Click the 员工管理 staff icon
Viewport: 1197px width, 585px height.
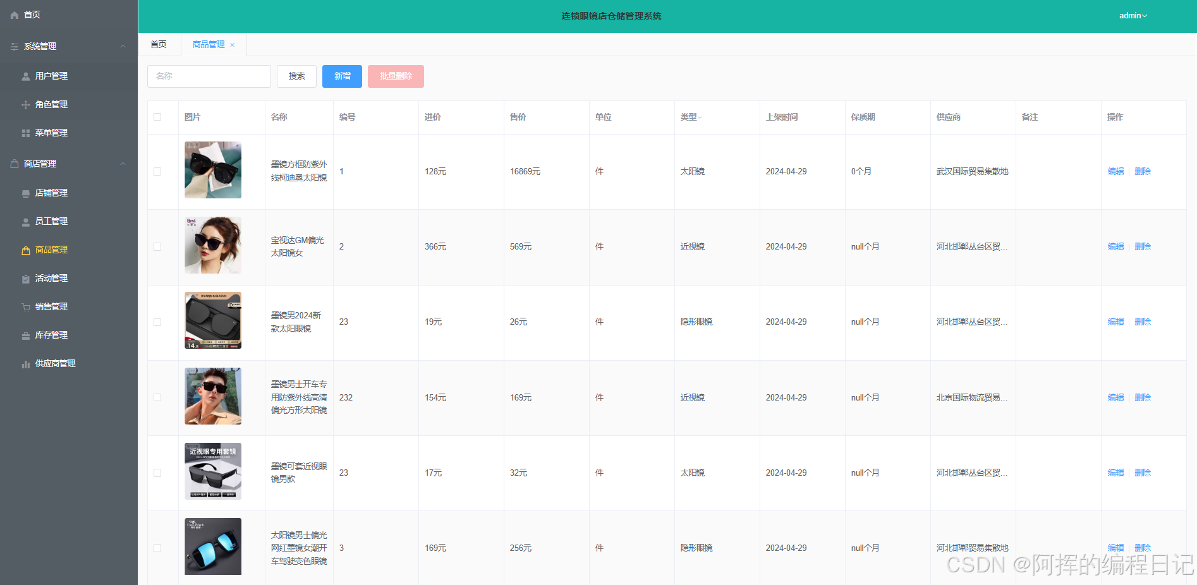pos(26,222)
